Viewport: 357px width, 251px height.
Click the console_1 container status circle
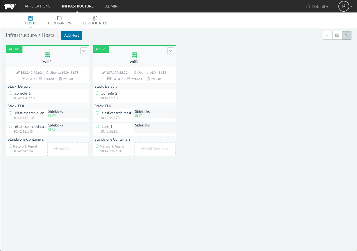coord(11,93)
